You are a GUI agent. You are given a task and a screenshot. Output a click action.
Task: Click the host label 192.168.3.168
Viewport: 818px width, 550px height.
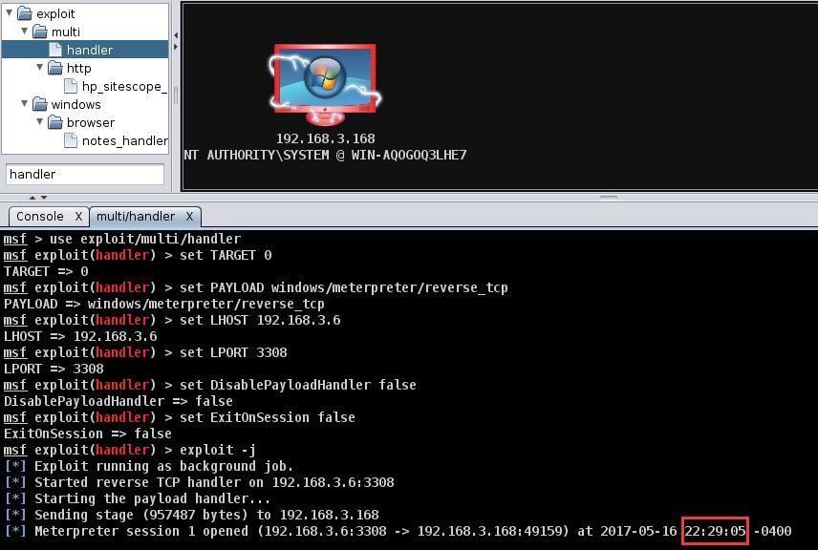coord(325,138)
